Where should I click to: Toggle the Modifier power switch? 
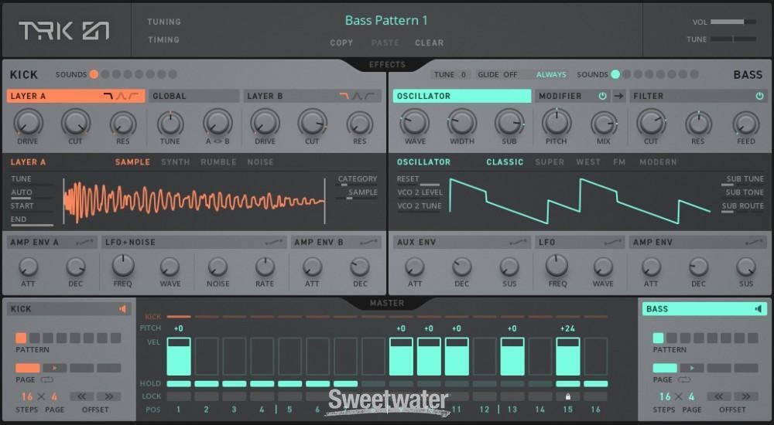[x=602, y=96]
